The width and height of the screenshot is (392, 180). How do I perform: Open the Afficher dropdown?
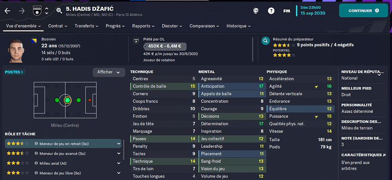pos(109,72)
